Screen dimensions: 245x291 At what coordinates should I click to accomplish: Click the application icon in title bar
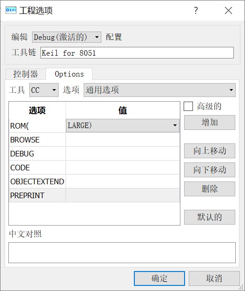(11, 10)
